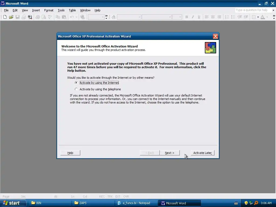Open the Border style dropdown arrow
The height and width of the screenshot is (207, 276).
[x=258, y=17]
